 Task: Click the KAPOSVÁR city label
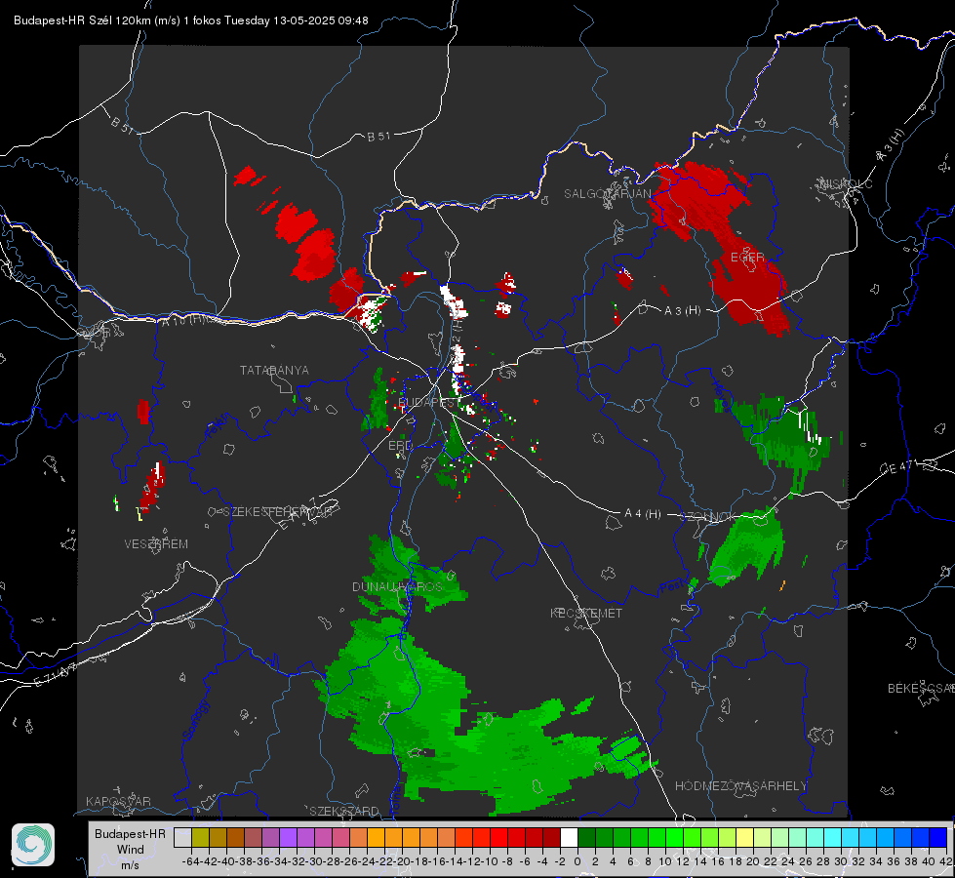pyautogui.click(x=118, y=801)
